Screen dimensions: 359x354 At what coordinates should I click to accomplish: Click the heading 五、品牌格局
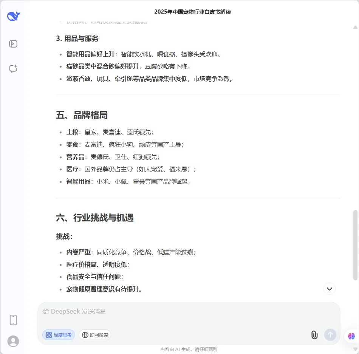pos(82,115)
